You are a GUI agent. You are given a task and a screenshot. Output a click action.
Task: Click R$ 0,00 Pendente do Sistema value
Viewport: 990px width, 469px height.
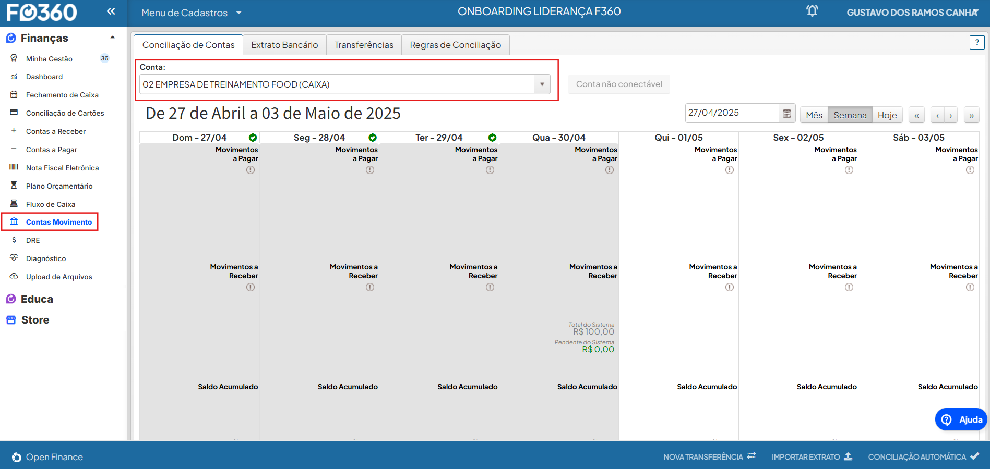coord(598,349)
